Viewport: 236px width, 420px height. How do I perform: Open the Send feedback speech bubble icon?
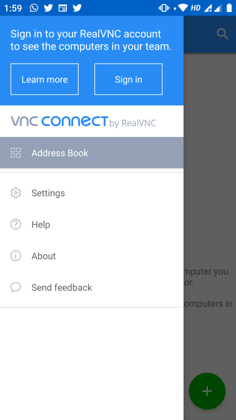pos(16,287)
